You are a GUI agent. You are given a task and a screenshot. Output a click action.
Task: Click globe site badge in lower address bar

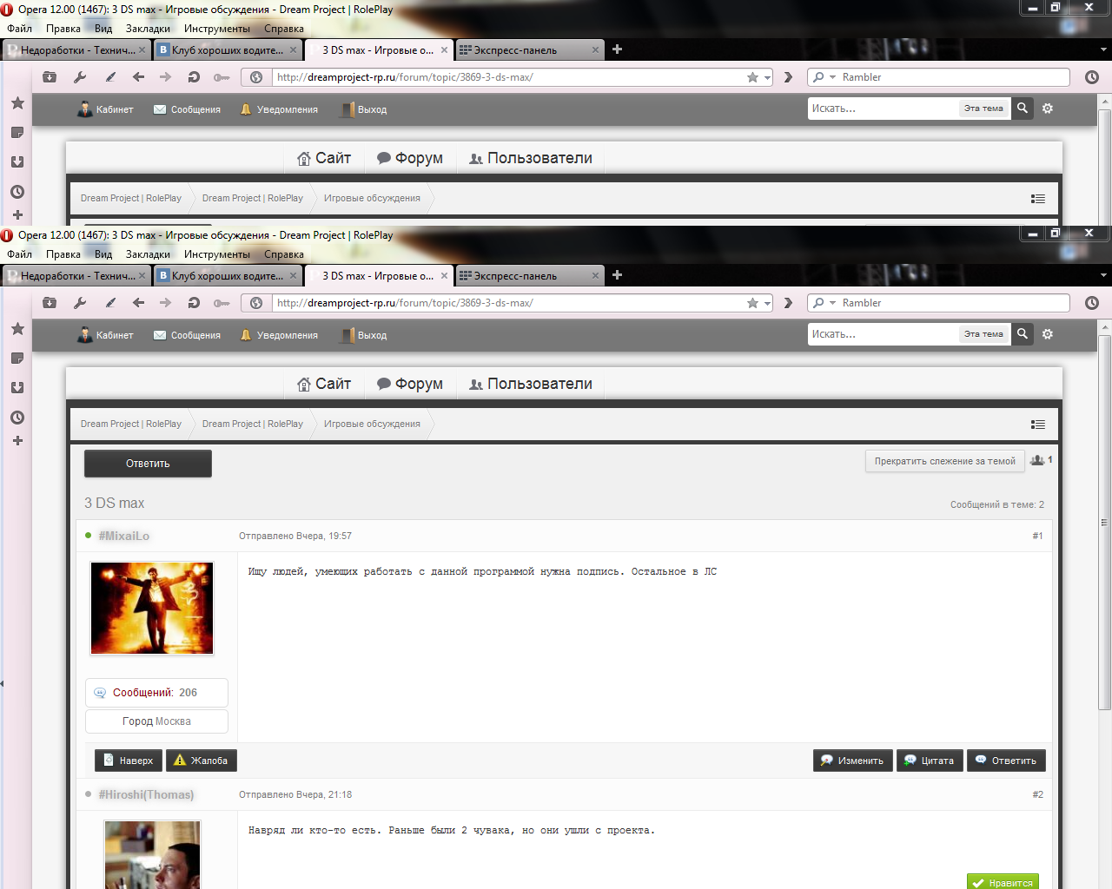(256, 303)
